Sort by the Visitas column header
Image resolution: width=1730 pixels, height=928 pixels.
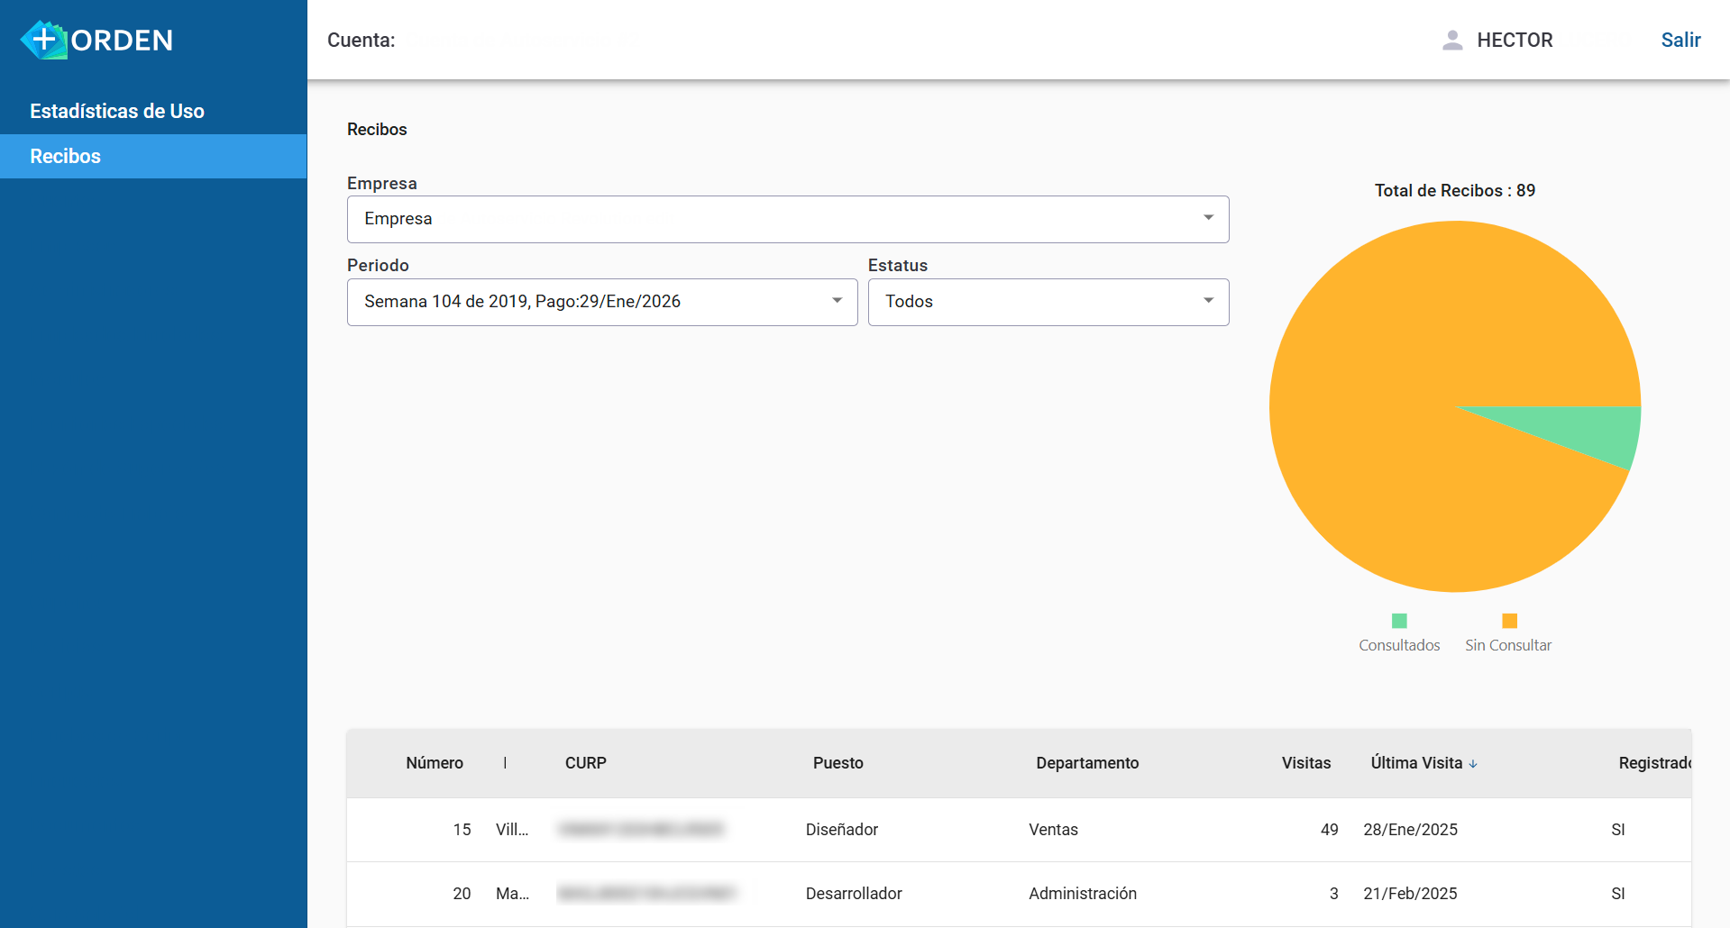click(1305, 763)
